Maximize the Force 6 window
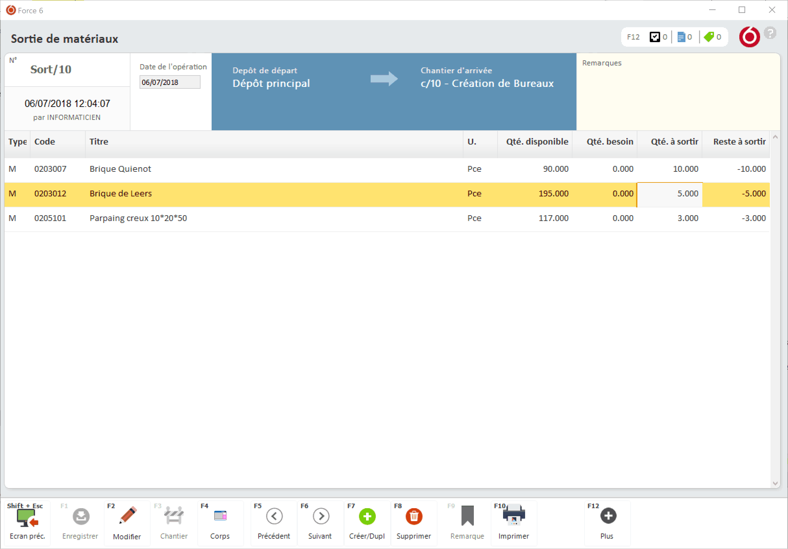788x549 pixels. (742, 10)
